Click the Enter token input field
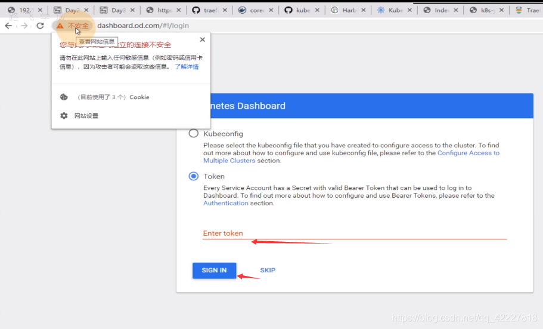 click(355, 233)
